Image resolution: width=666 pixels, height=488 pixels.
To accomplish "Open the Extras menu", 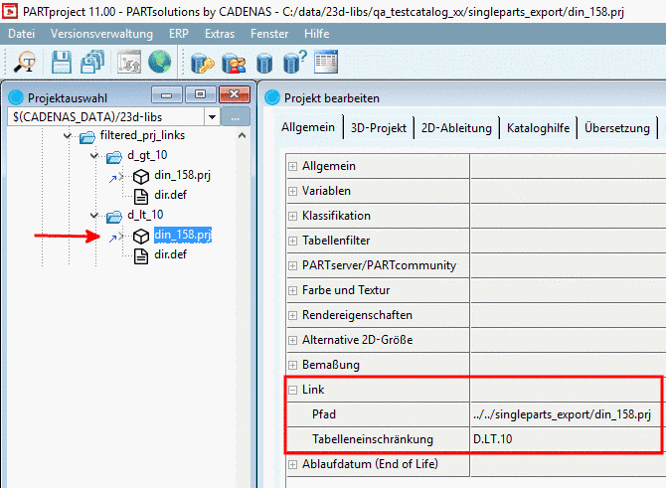I will (x=219, y=34).
